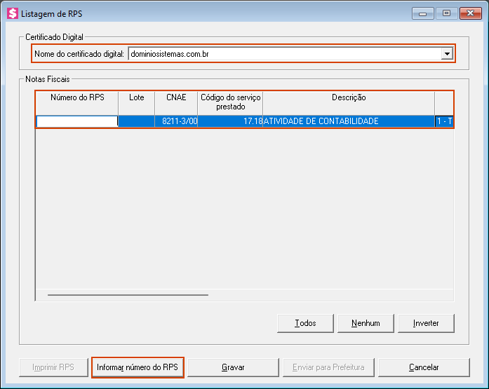Close the Listagem de RPS window

pyautogui.click(x=468, y=12)
